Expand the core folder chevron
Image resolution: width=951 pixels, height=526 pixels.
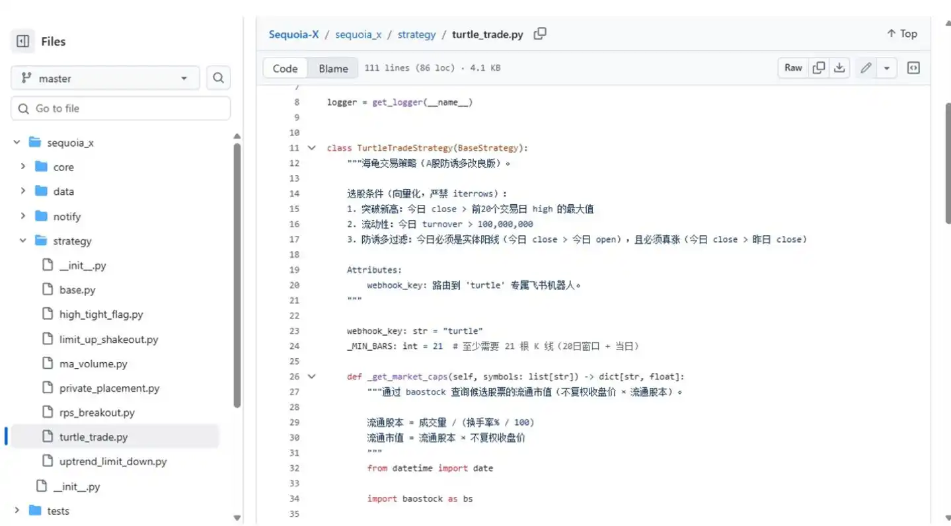point(23,167)
